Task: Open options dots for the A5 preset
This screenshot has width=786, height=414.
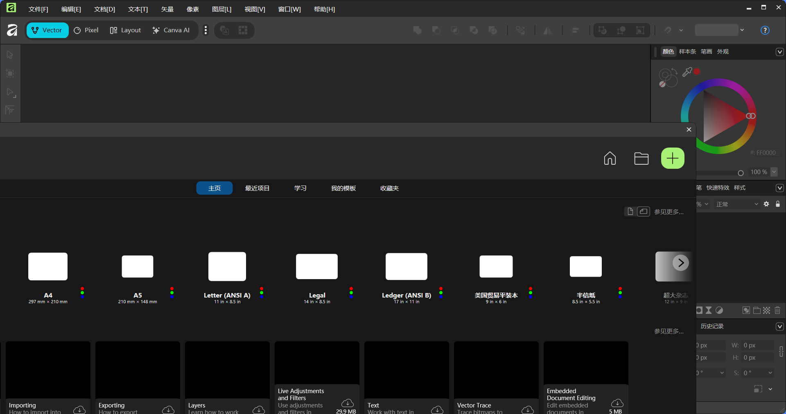Action: [172, 292]
